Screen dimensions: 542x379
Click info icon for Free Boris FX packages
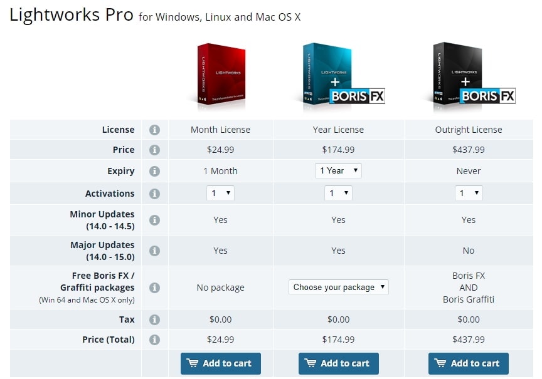tap(154, 288)
